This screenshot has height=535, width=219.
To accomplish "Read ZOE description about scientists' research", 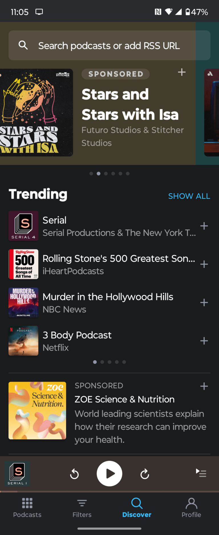I will [x=140, y=427].
